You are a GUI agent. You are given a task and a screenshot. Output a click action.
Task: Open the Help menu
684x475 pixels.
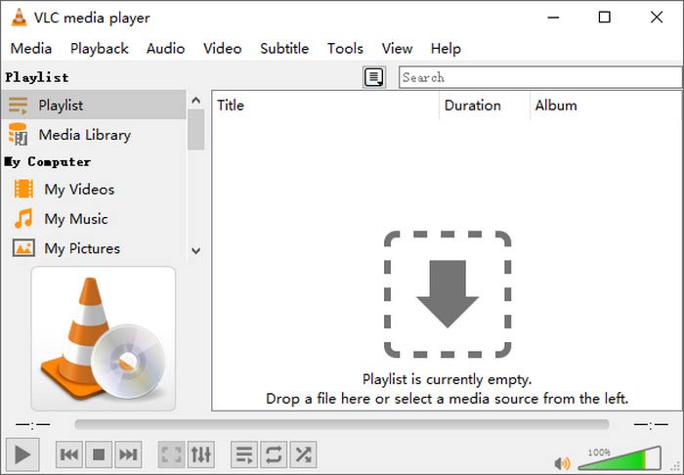[446, 49]
